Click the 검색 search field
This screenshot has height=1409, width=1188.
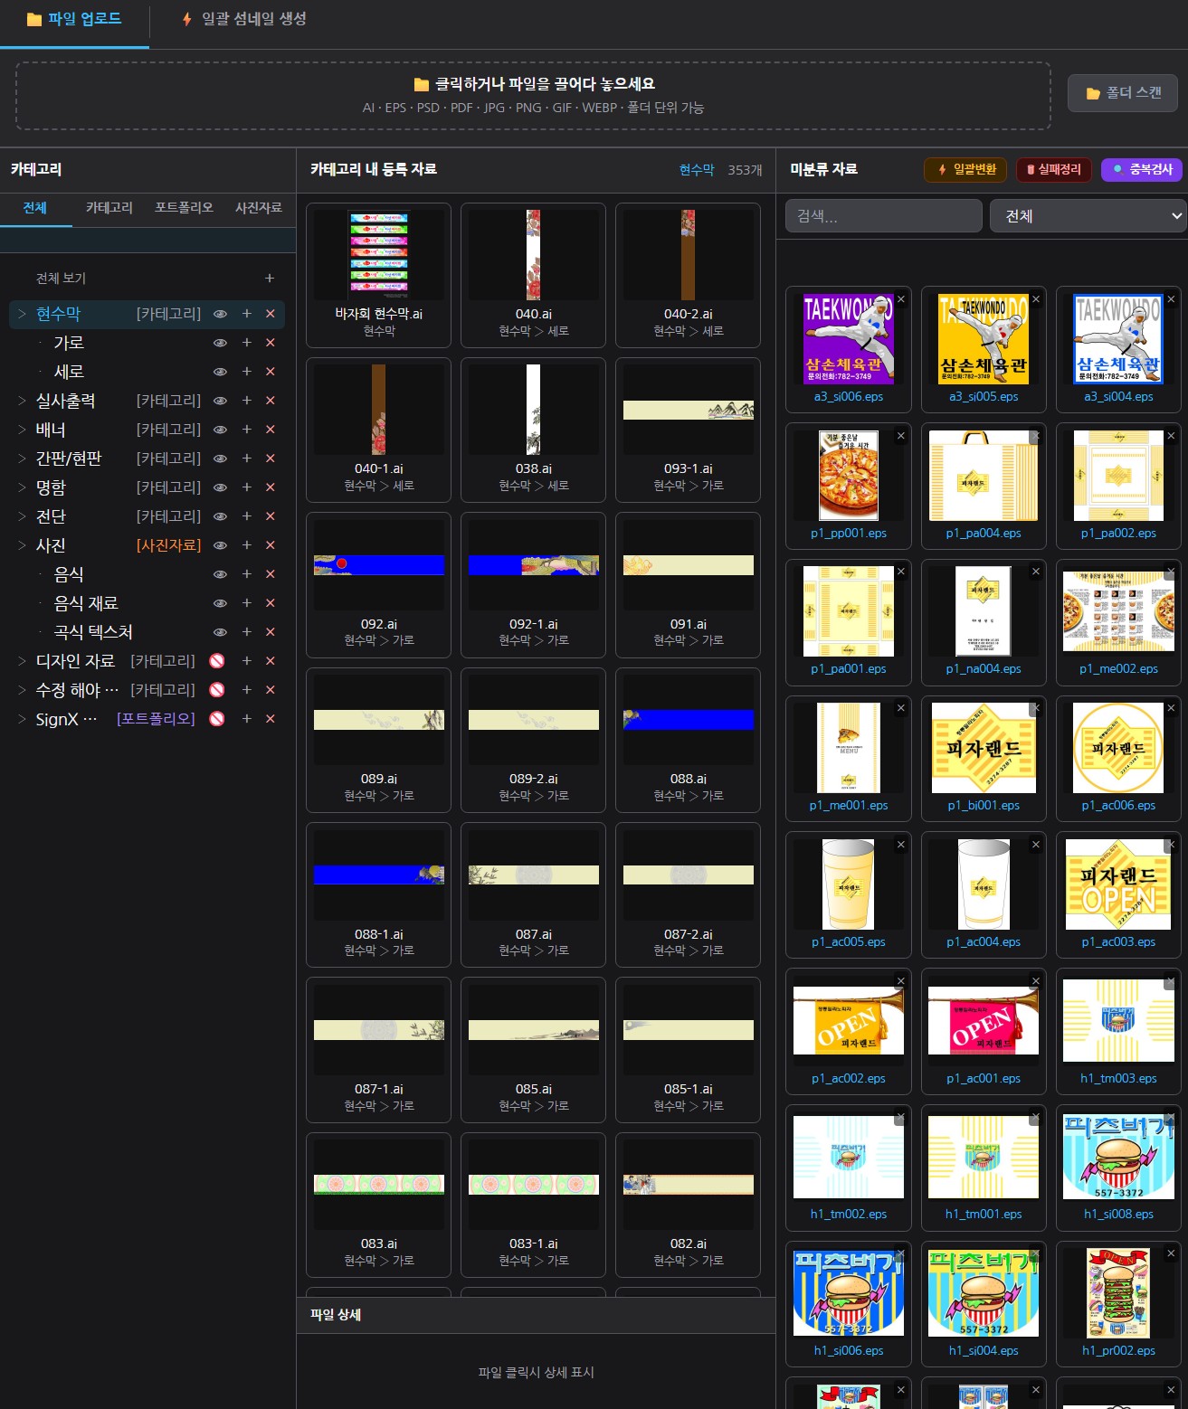[883, 216]
